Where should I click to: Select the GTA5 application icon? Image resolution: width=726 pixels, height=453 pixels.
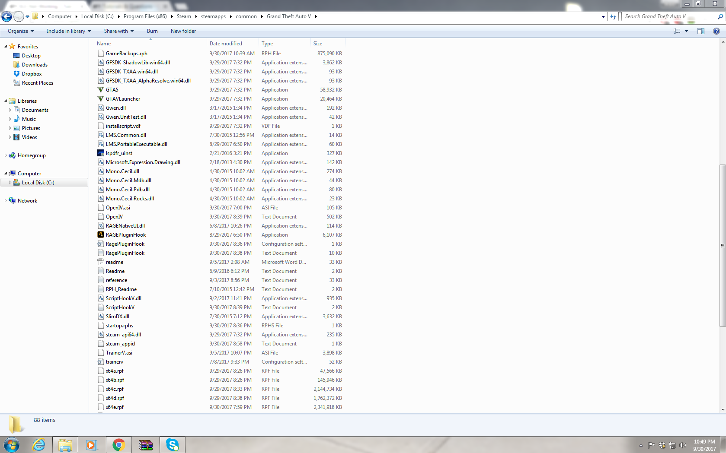pyautogui.click(x=101, y=90)
